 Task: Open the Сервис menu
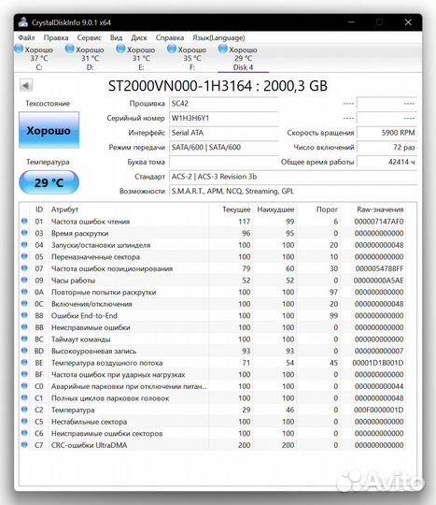pyautogui.click(x=89, y=37)
